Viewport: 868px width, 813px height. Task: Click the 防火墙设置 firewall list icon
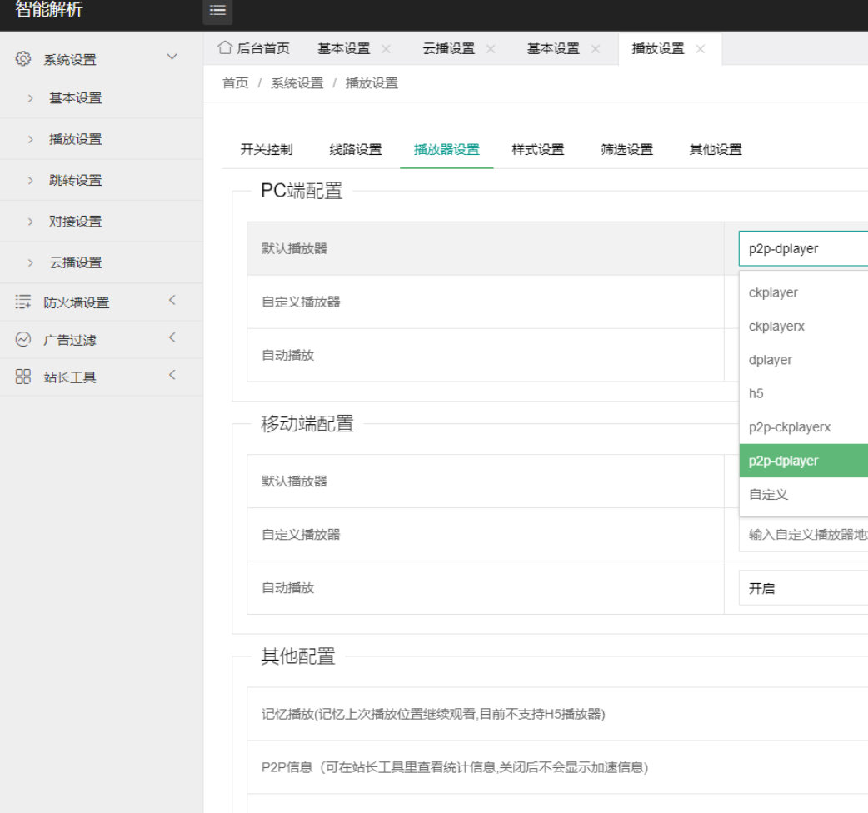pyautogui.click(x=24, y=300)
